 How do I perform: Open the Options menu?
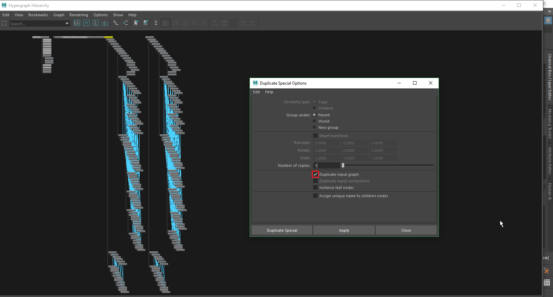[x=101, y=15]
